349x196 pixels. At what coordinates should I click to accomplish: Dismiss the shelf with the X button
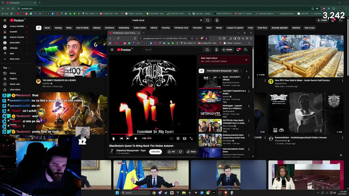click(341, 155)
